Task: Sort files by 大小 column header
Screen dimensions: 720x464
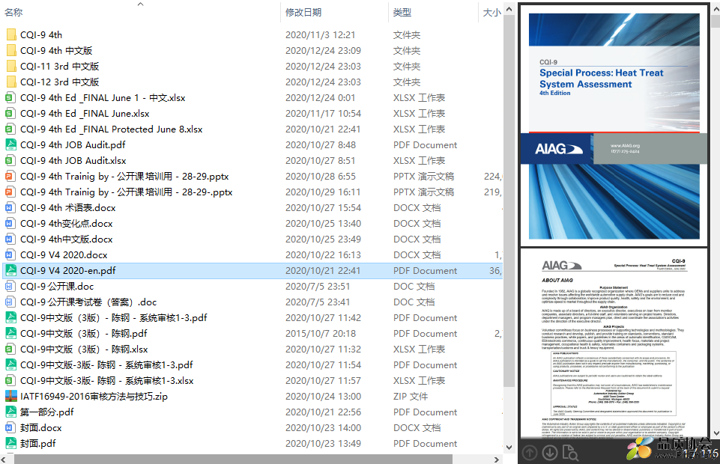Action: point(491,13)
